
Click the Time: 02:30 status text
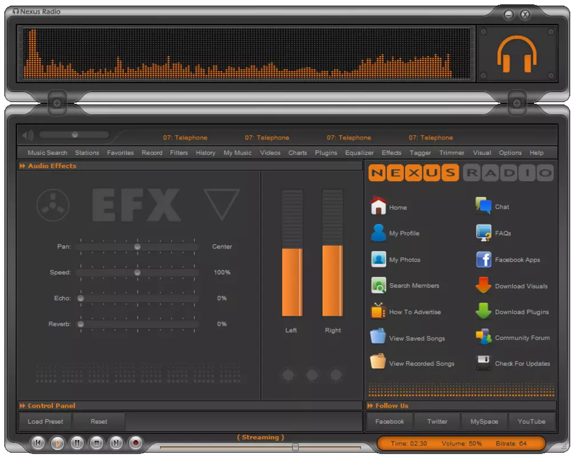(x=409, y=444)
